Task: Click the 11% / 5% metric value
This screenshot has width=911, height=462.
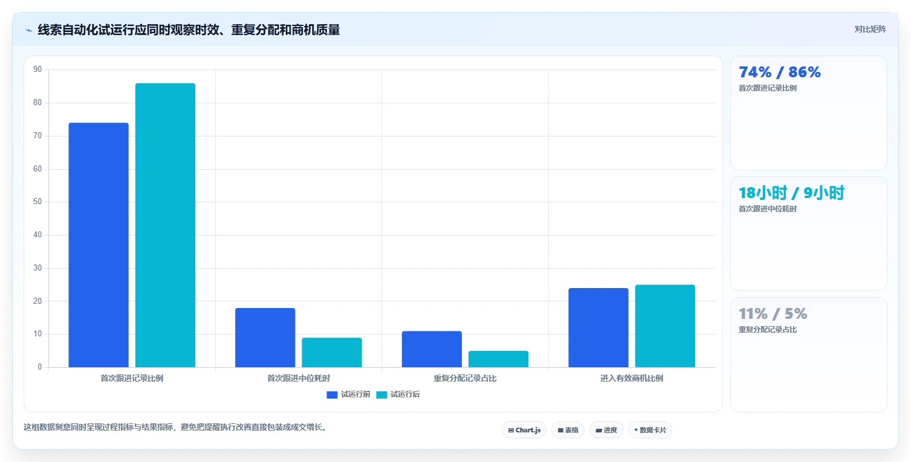Action: [773, 314]
